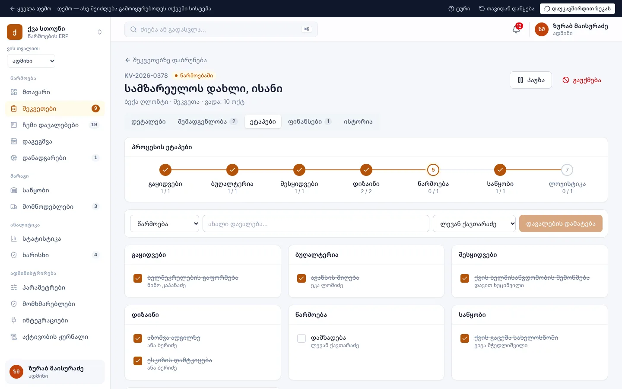The width and height of the screenshot is (622, 389).
Task: Click the ზმ avatar in top header
Action: 542,29
